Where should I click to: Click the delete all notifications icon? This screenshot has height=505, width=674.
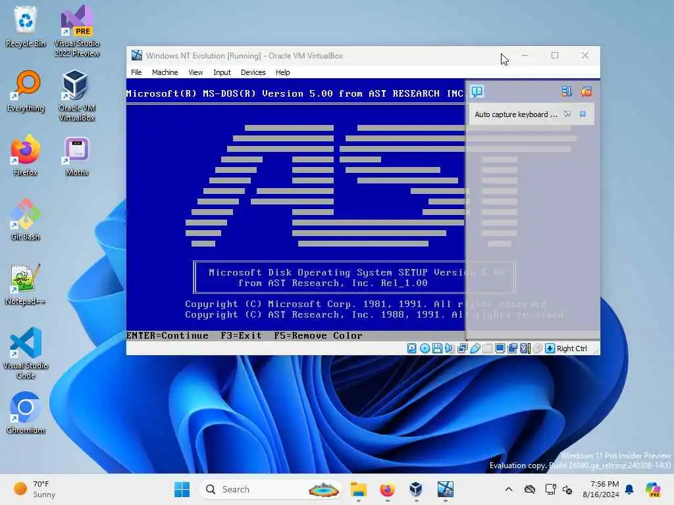(x=586, y=91)
